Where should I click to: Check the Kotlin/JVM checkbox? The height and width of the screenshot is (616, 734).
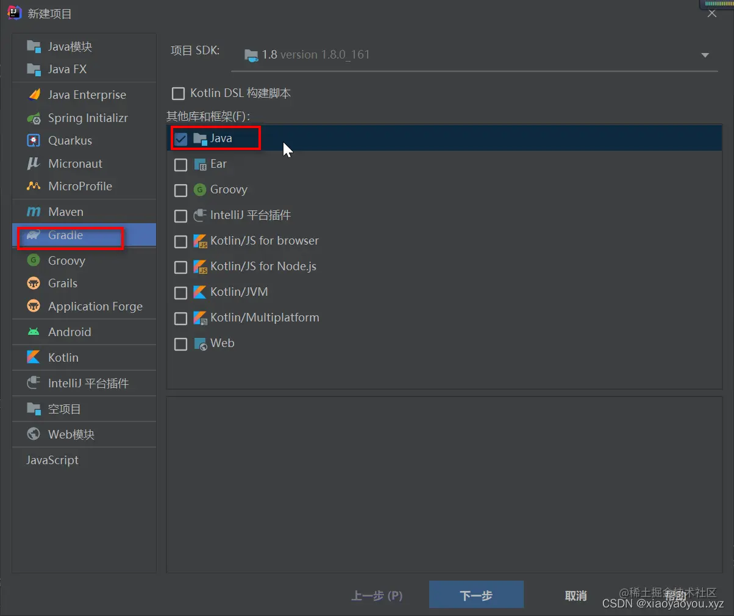[x=180, y=293]
